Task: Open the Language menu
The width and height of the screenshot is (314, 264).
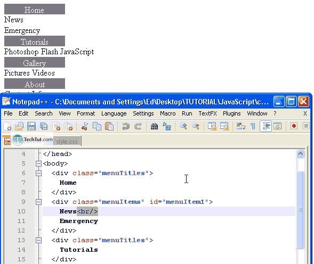Action: [114, 113]
